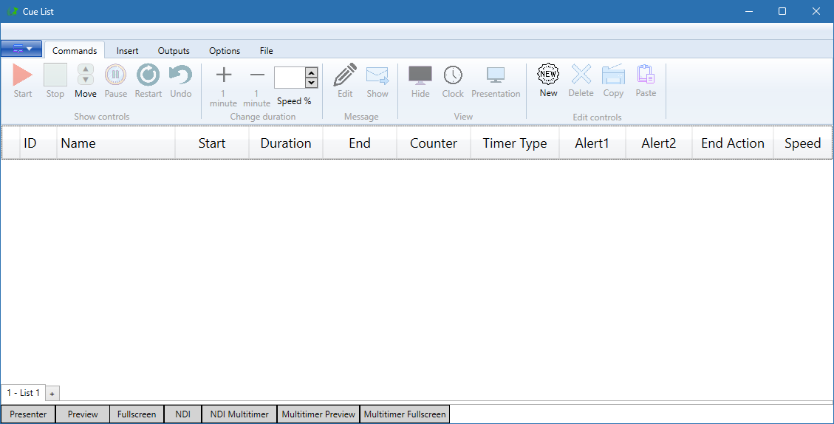Open the blue application menu dropdown
Viewport: 834px width, 424px height.
pyautogui.click(x=21, y=49)
